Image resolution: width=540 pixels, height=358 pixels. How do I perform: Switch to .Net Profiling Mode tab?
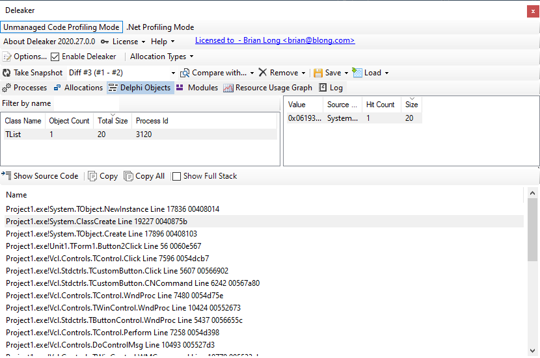(160, 27)
